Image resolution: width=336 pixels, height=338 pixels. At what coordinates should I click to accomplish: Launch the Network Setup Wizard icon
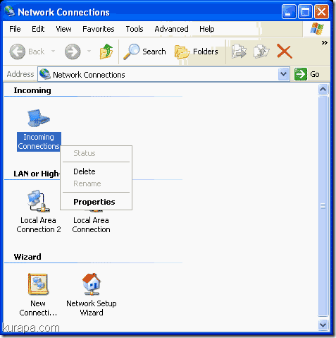[92, 284]
